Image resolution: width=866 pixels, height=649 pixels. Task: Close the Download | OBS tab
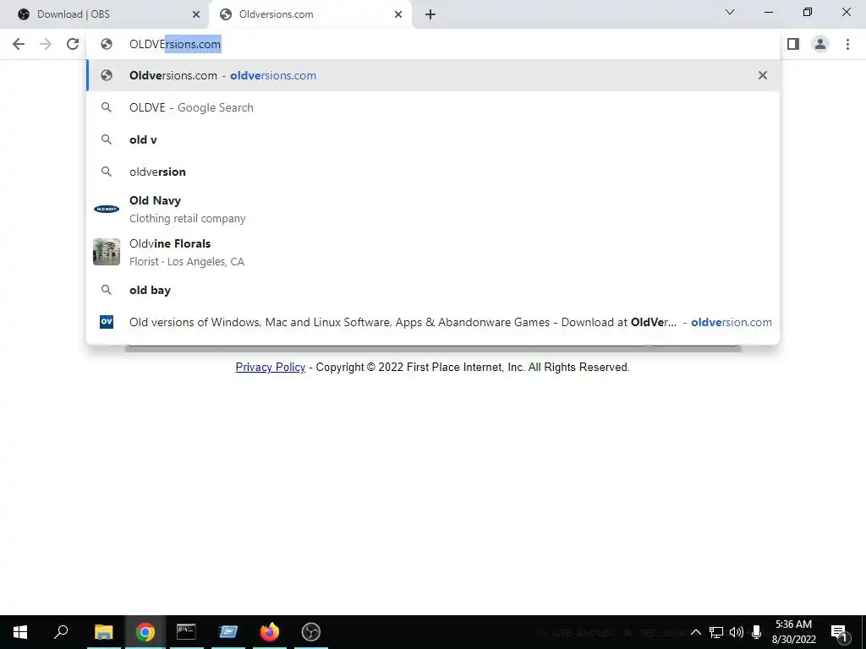(x=196, y=14)
